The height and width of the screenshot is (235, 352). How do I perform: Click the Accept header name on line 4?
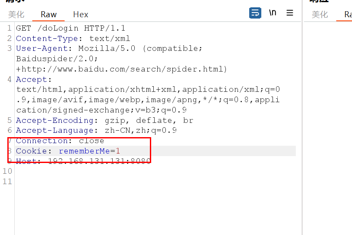tap(32, 79)
